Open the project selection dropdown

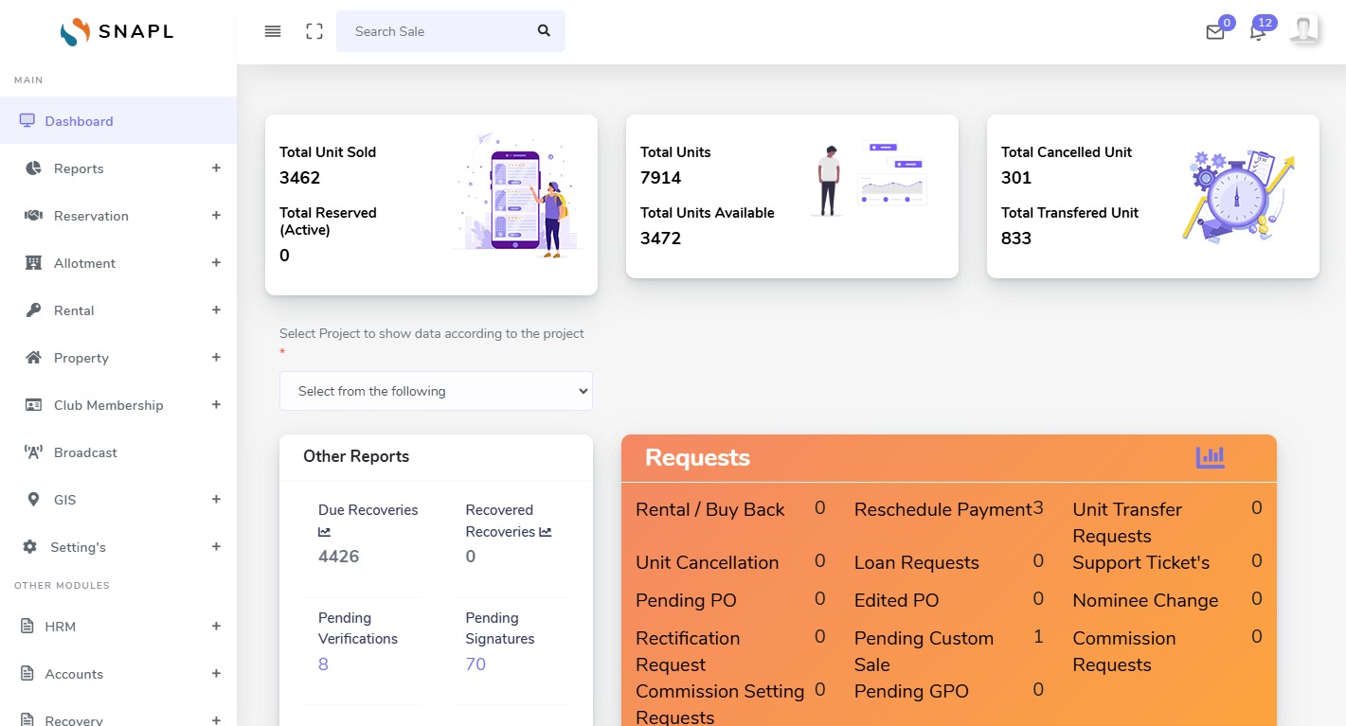coord(436,391)
